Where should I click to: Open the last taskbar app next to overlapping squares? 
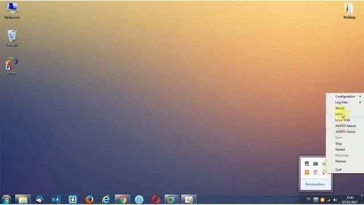point(189,199)
